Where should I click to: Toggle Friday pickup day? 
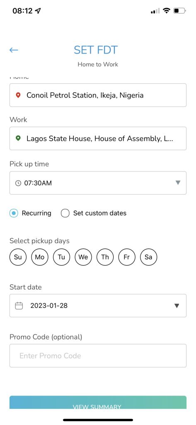coord(127,257)
